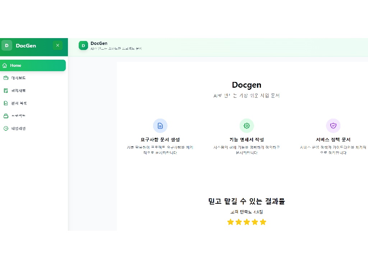Click the last yellow rating star
This screenshot has width=368, height=276.
(x=263, y=222)
